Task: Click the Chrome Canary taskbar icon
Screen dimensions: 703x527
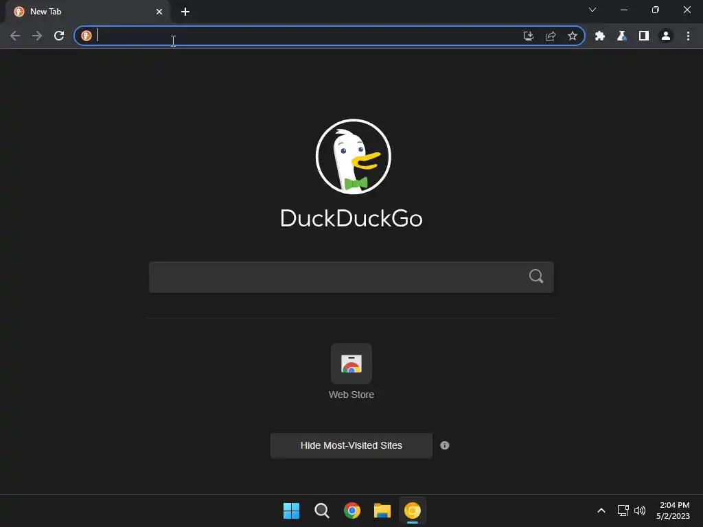Action: pos(413,511)
